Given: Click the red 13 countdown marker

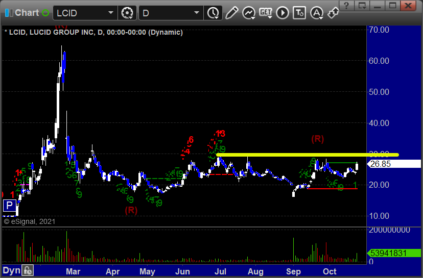Looking at the screenshot, I should pos(220,134).
